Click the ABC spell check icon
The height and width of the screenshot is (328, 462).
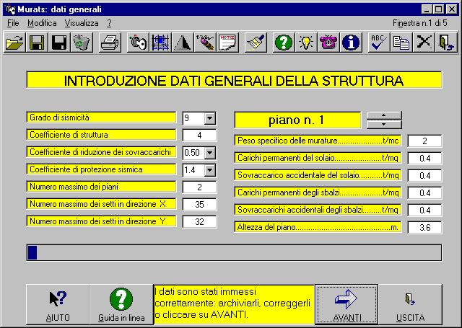tap(379, 43)
